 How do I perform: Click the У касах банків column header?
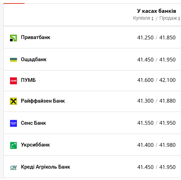point(156,11)
